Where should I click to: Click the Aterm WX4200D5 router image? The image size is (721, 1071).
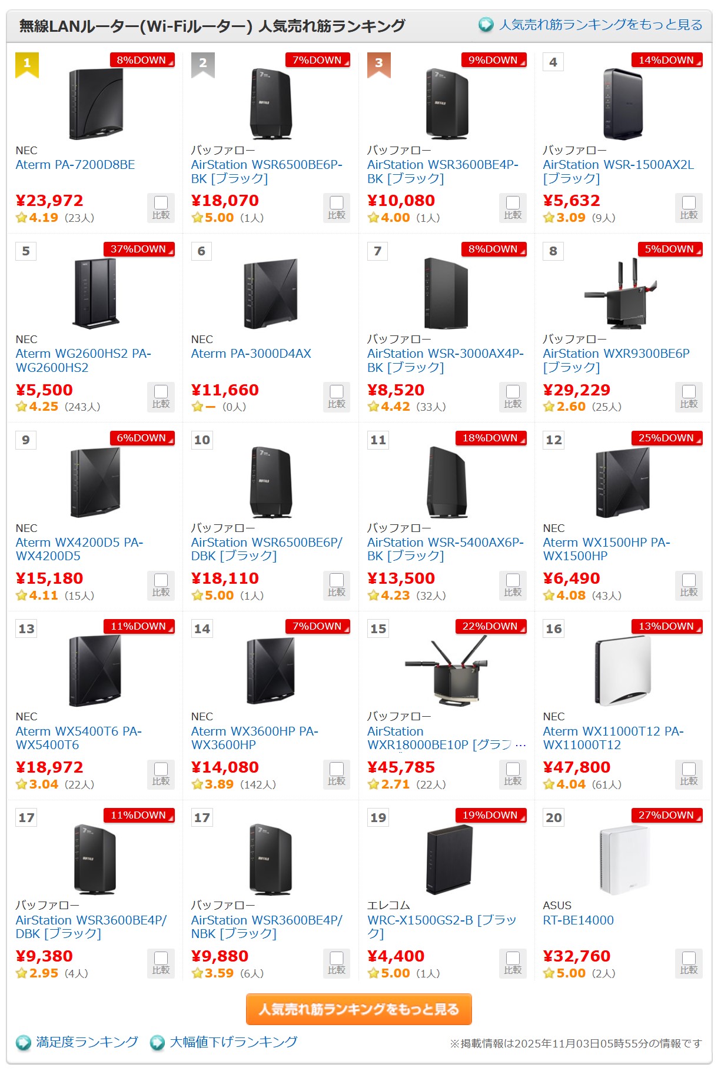click(95, 483)
